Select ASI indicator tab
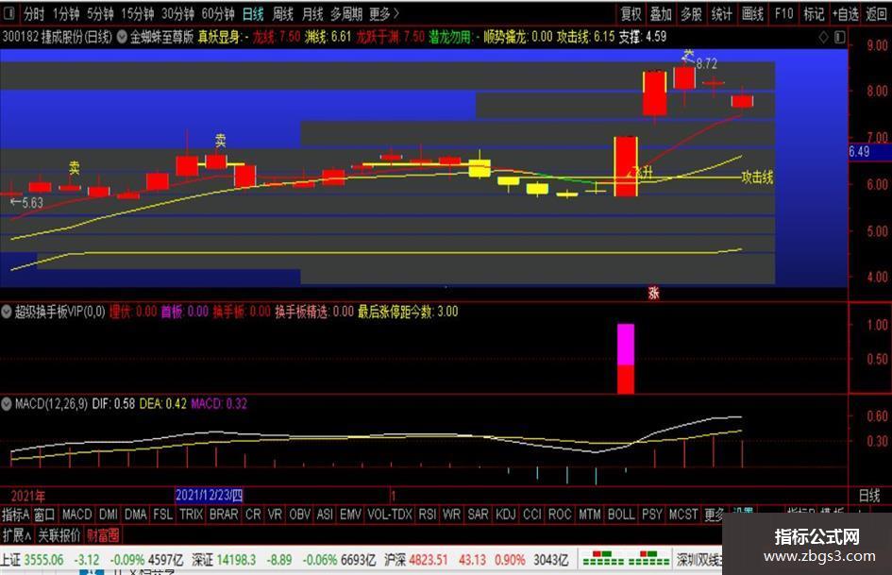The height and width of the screenshot is (575, 892). (325, 515)
